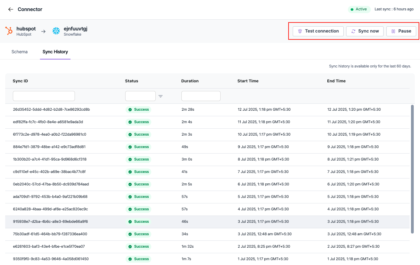420x265 pixels.
Task: Click the success checkmark for the 12 Jul sync
Action: coord(130,110)
